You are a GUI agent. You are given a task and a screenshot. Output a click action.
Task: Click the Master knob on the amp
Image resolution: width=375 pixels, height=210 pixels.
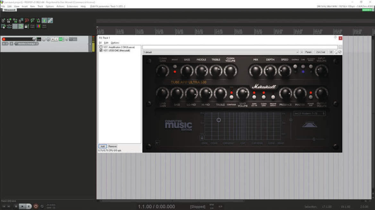pyautogui.click(x=300, y=93)
